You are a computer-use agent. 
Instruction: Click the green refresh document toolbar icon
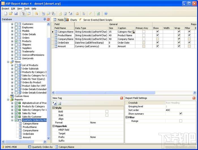pyautogui.click(x=98, y=14)
